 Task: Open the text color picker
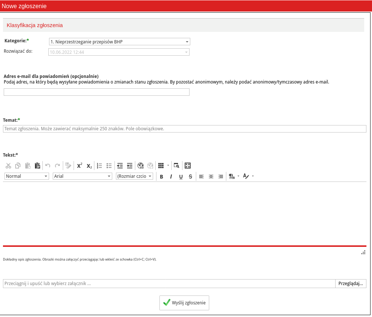[246, 176]
